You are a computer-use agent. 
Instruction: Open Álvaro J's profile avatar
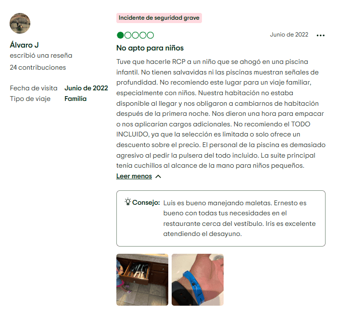[20, 24]
